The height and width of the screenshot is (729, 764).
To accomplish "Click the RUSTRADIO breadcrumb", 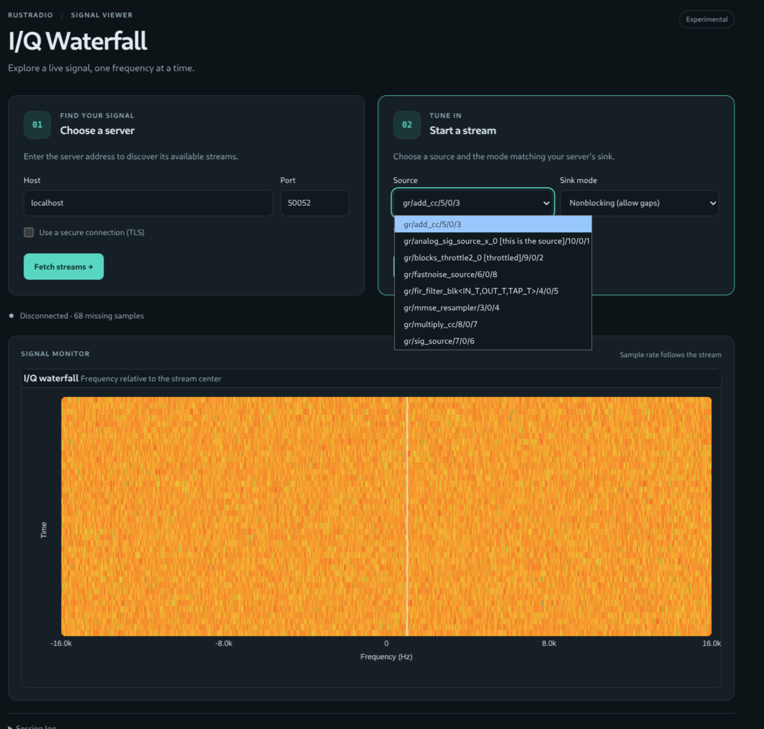I will (x=30, y=15).
